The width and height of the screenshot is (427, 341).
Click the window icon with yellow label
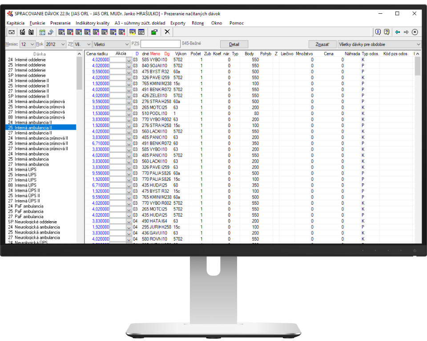coord(133,32)
